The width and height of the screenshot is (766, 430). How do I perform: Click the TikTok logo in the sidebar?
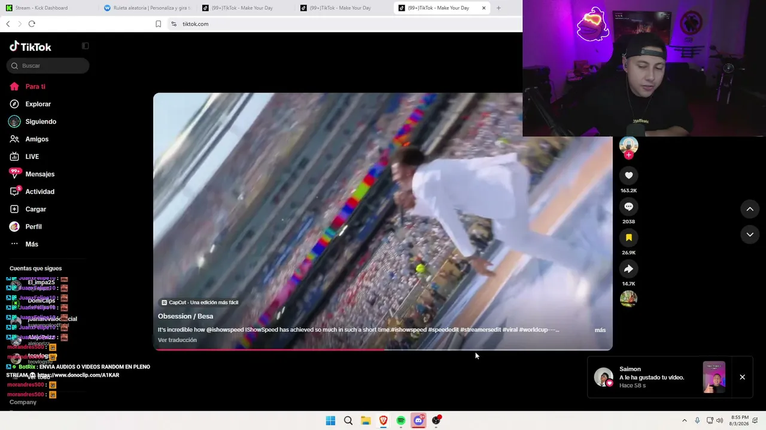point(31,47)
